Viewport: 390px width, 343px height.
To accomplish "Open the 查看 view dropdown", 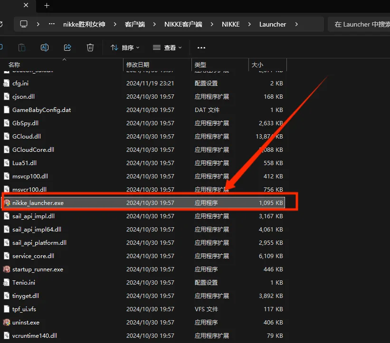I will pyautogui.click(x=167, y=47).
